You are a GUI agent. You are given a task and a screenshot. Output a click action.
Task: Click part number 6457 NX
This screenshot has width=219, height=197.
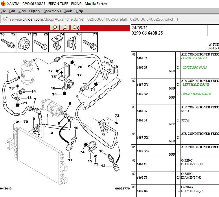[143, 137]
